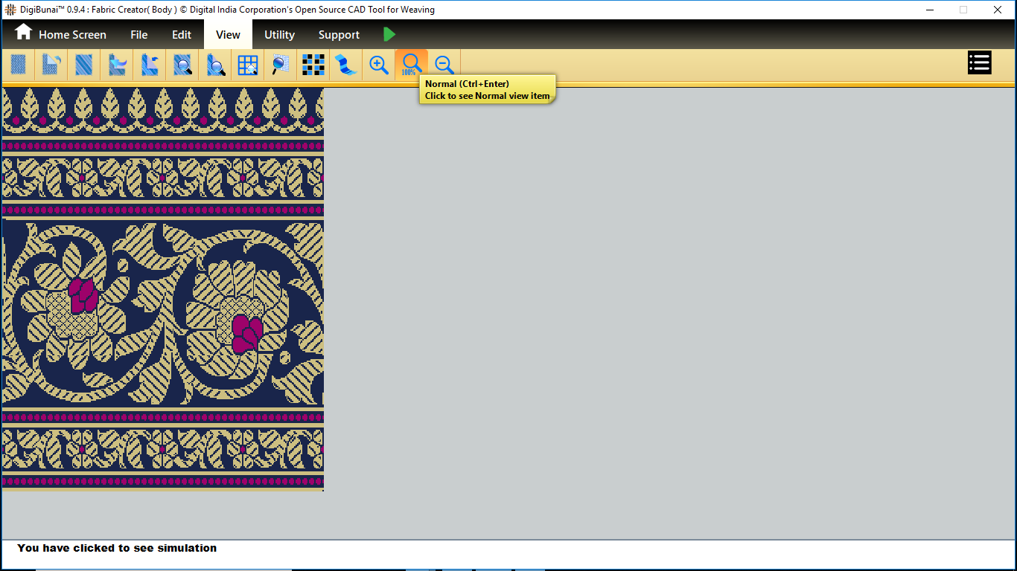
Task: Click the diagonal striped fabric icon
Action: pyautogui.click(x=83, y=65)
